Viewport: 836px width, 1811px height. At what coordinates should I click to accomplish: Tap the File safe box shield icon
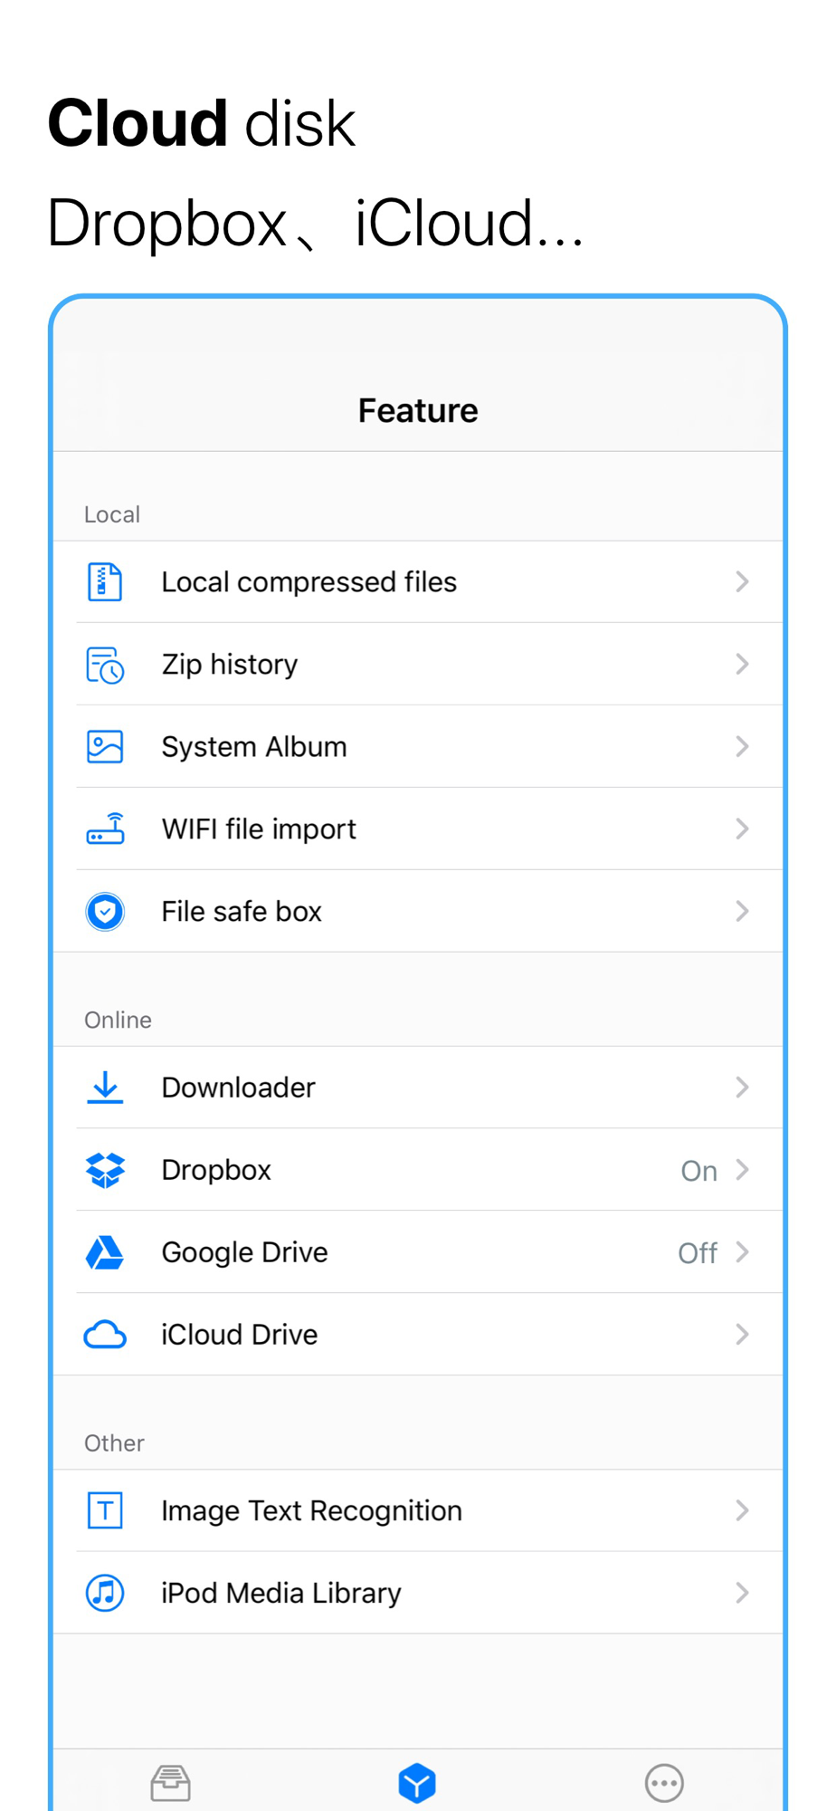(x=105, y=911)
